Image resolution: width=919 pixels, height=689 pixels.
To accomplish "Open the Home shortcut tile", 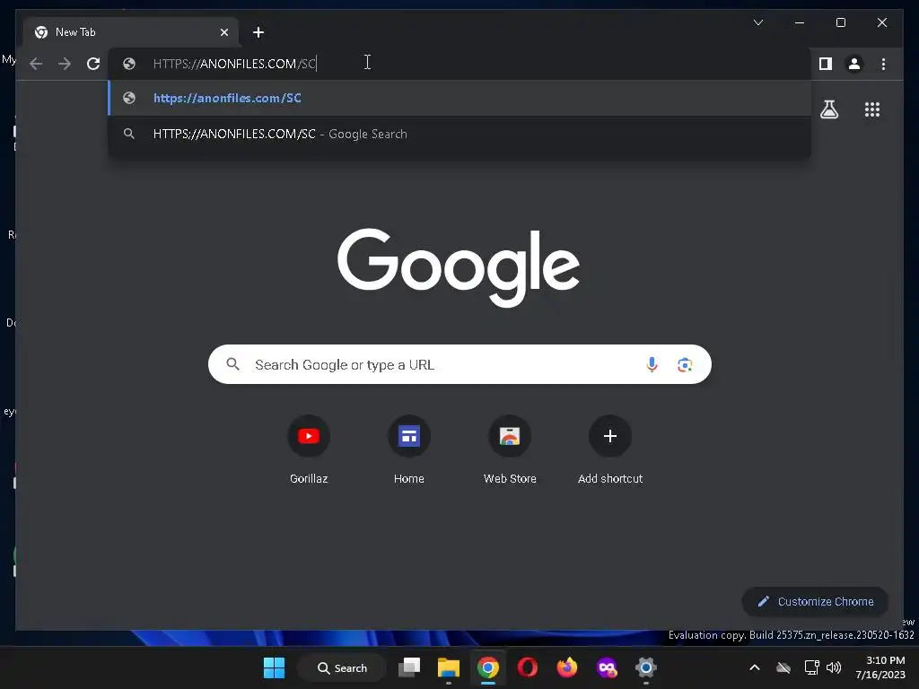I will point(408,450).
